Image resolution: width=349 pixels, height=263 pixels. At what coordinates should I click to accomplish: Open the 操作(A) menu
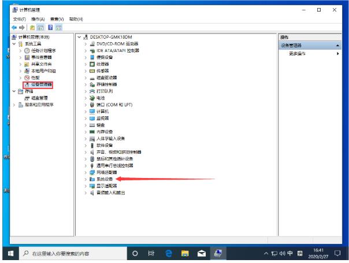38,19
